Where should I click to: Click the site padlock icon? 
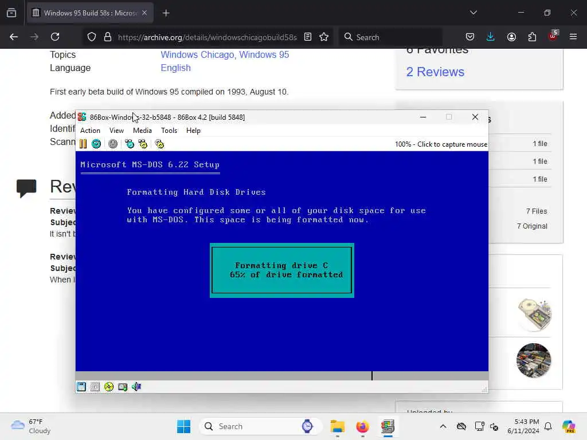(x=108, y=37)
